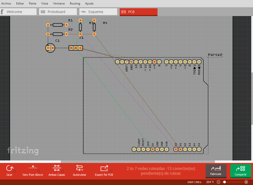Click the Arduino A5 pin pad
The image size is (253, 185).
tap(199, 149)
